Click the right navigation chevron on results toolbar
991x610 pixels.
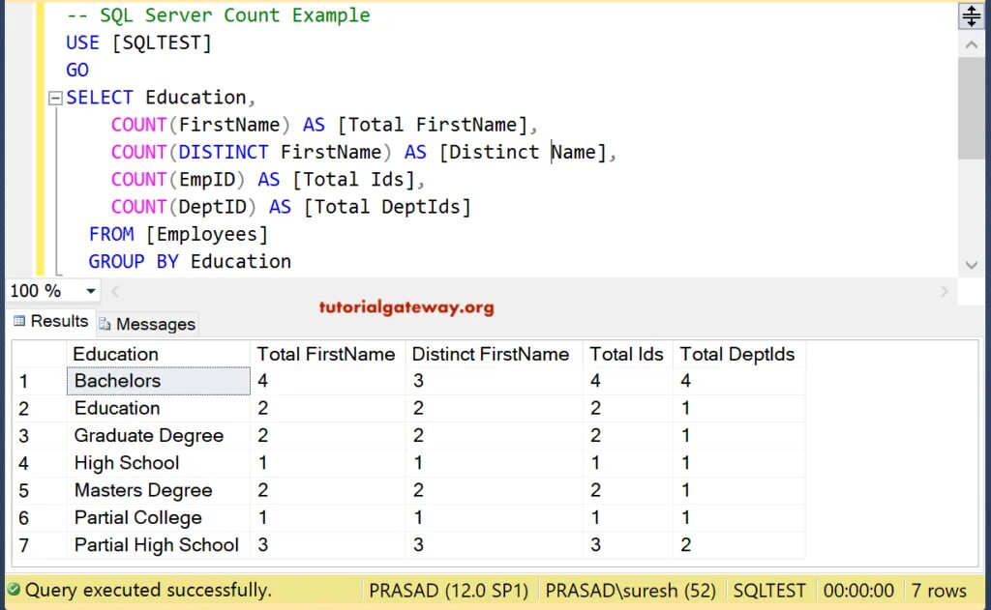tap(945, 290)
